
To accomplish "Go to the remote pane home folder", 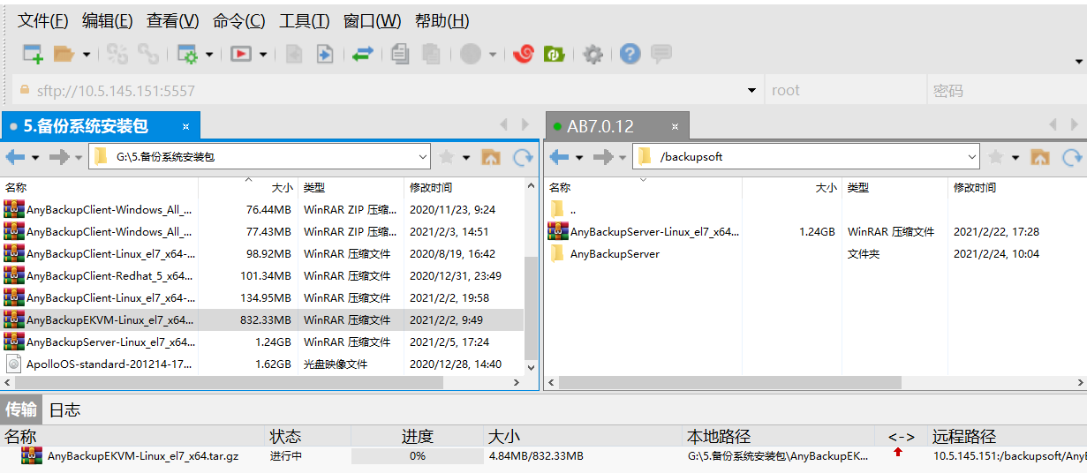I will click(1040, 157).
